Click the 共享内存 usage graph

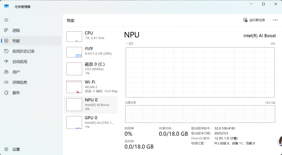(x=200, y=114)
